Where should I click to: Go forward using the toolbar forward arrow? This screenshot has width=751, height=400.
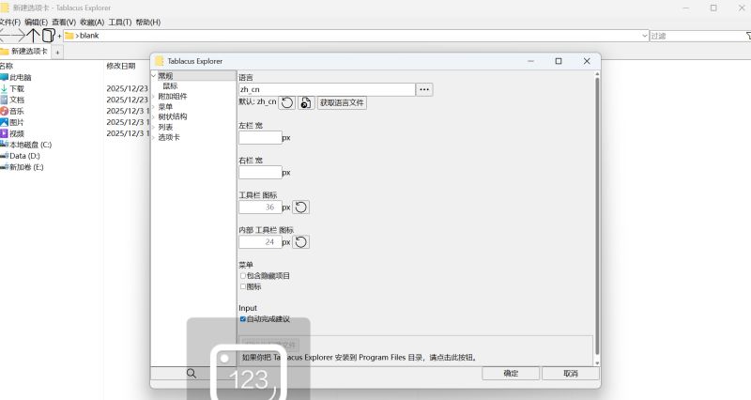pyautogui.click(x=18, y=35)
